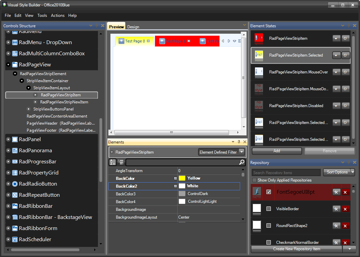360x257 pixels.
Task: Expand the RadMenu - DropDown node
Action: click(8, 42)
